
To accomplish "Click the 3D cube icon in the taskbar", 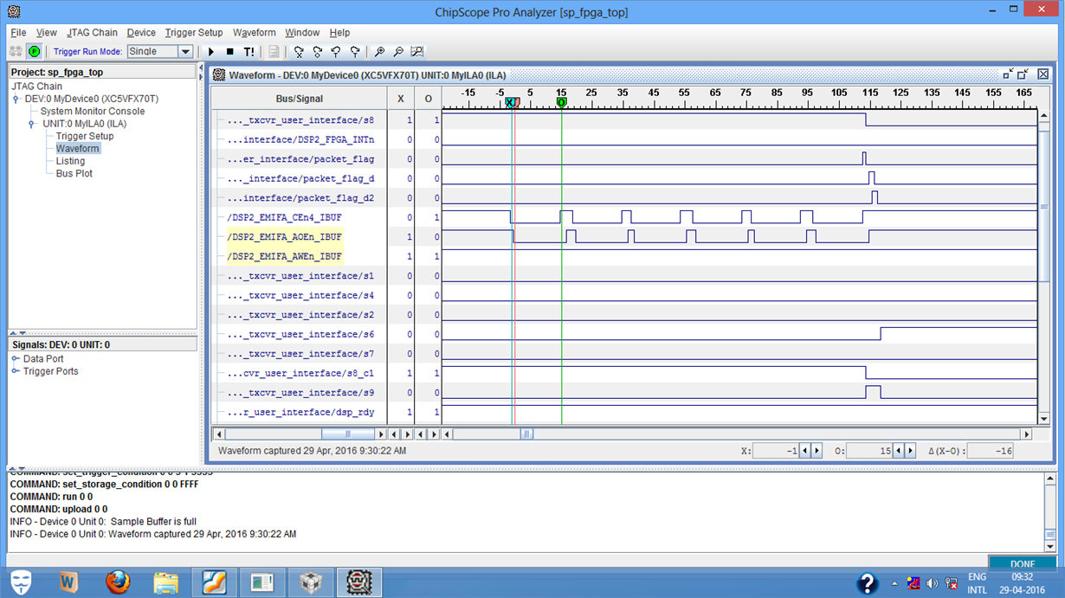I will [x=310, y=582].
